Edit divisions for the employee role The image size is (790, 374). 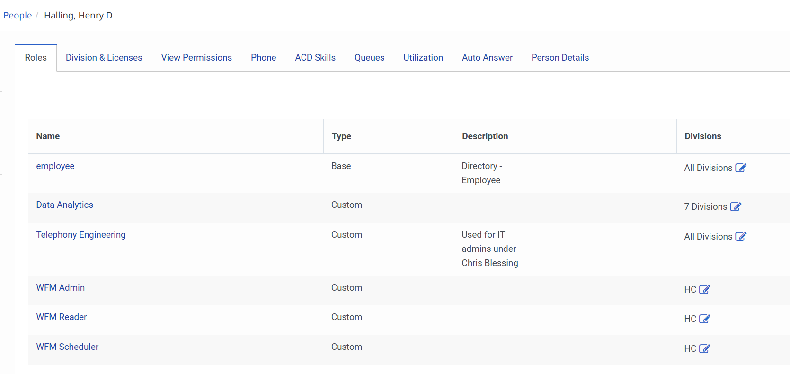740,168
